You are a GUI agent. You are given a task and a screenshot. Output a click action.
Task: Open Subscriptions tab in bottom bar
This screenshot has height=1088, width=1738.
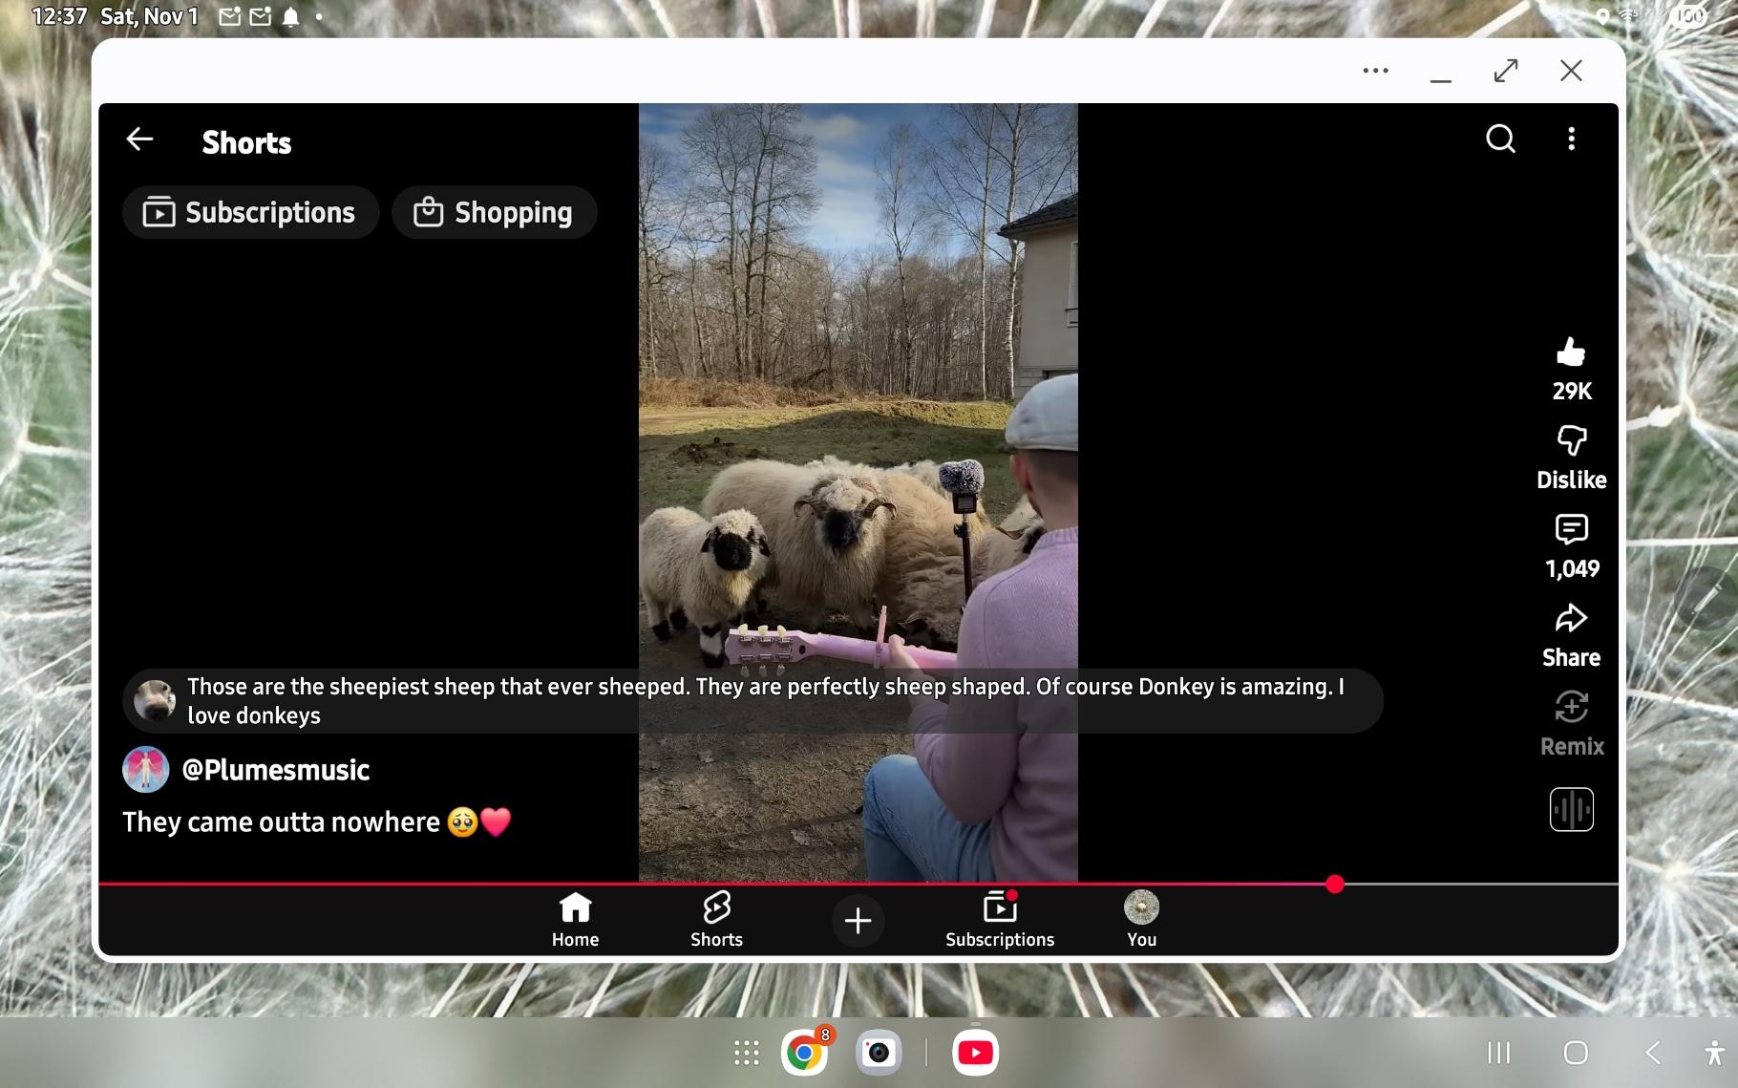[x=1000, y=920]
